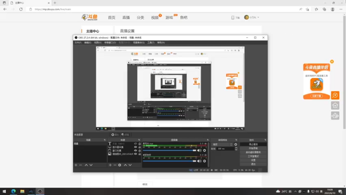
Task: Pop out the scenes dock panel
Action: coord(105,140)
